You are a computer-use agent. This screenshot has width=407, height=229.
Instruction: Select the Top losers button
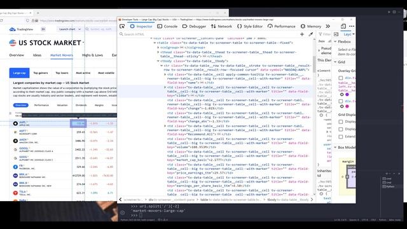pyautogui.click(x=62, y=73)
